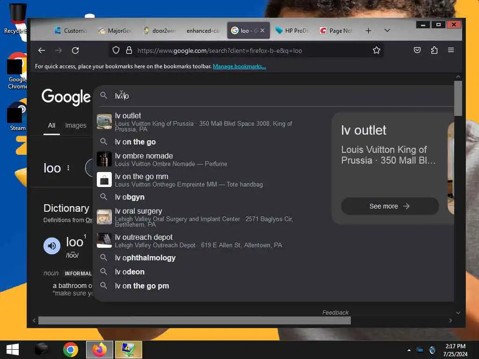Open the Images results tab
This screenshot has width=479, height=359.
(76, 125)
